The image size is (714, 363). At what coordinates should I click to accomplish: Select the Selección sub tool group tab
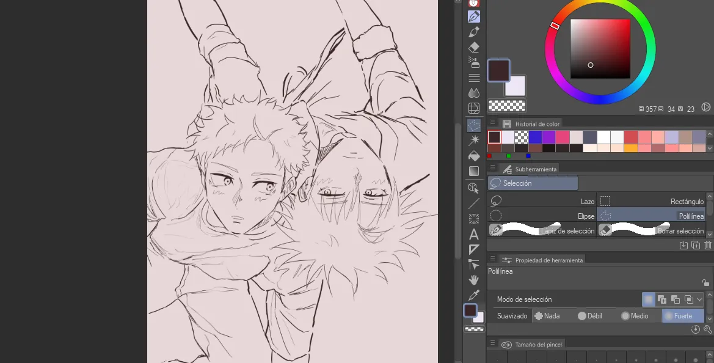tap(533, 183)
